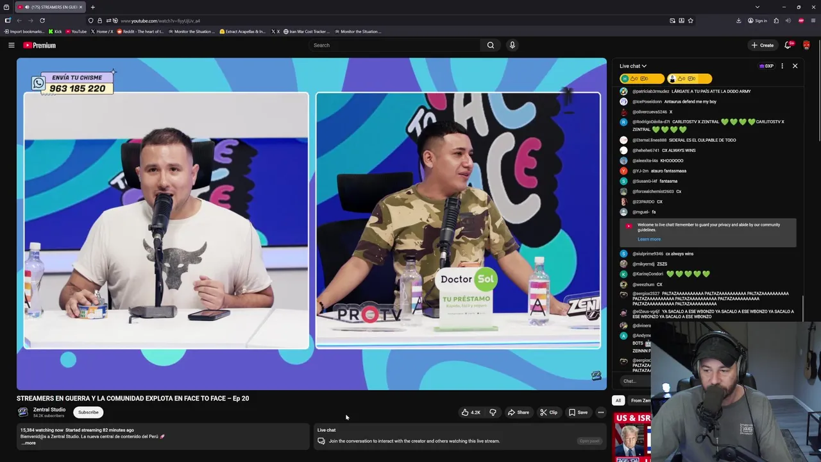Open more actions beside Save
Viewport: 821px width, 462px height.
click(x=601, y=413)
